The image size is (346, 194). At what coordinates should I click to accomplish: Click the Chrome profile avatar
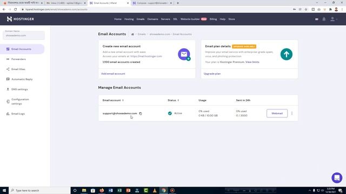(x=336, y=10)
